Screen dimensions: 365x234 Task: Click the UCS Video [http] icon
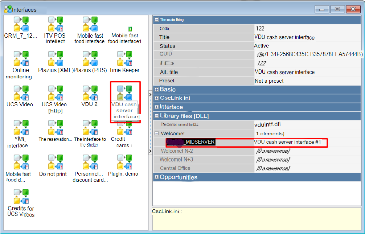tap(55, 93)
